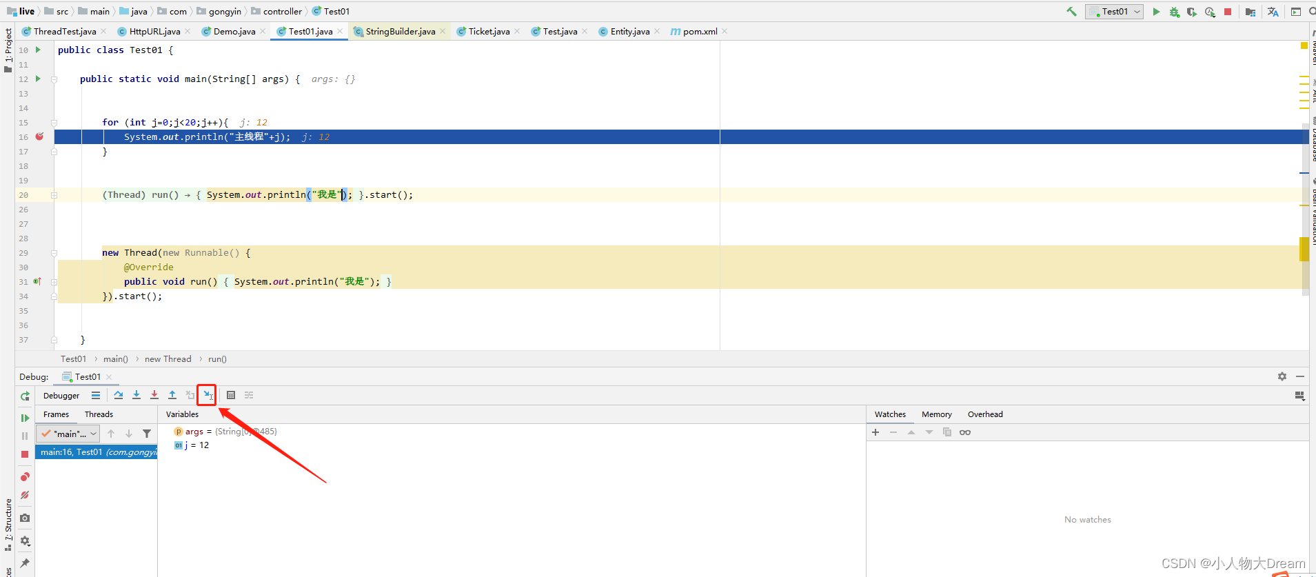Screen dimensions: 1316x577
Task: Click the Step Over debug icon
Action: 119,395
